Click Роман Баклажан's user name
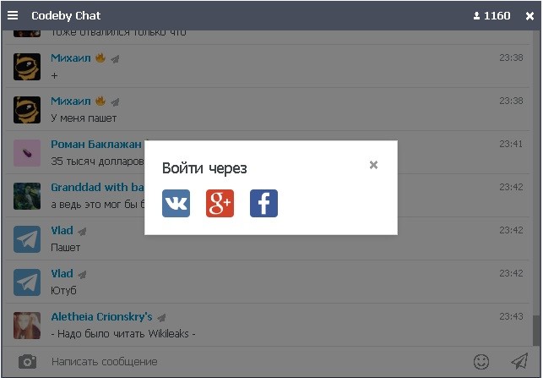The height and width of the screenshot is (378, 543). click(96, 144)
